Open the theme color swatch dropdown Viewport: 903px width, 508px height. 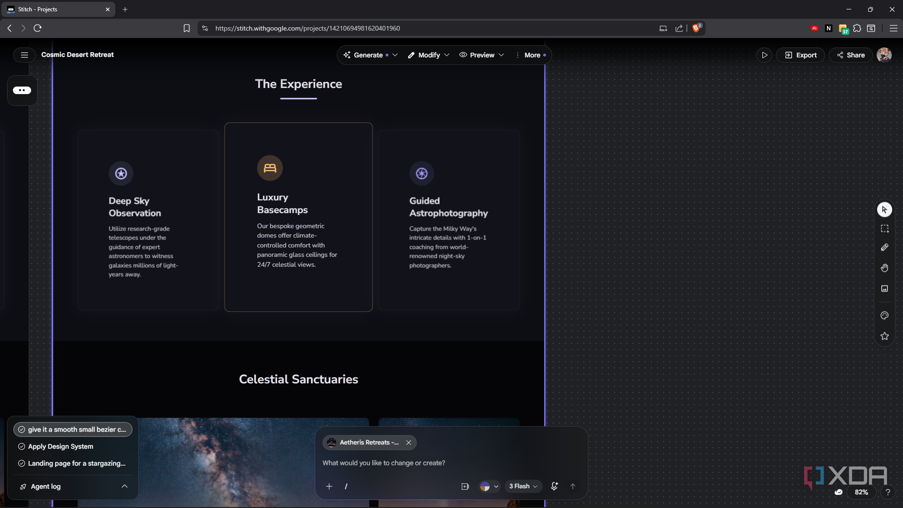(489, 486)
